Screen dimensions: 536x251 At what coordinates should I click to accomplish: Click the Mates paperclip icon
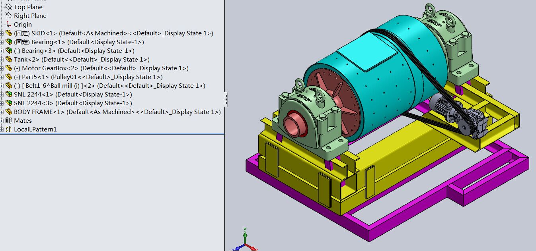(8, 121)
